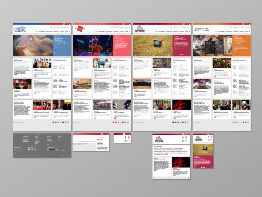The image size is (262, 197).
Task: Click the Facebook icon in the gray footer
Action: (x=29, y=149)
